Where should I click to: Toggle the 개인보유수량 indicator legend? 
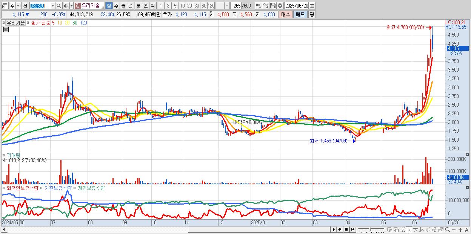coord(91,188)
